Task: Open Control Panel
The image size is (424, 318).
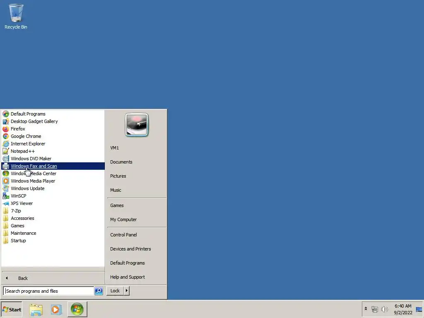Action: (x=123, y=235)
